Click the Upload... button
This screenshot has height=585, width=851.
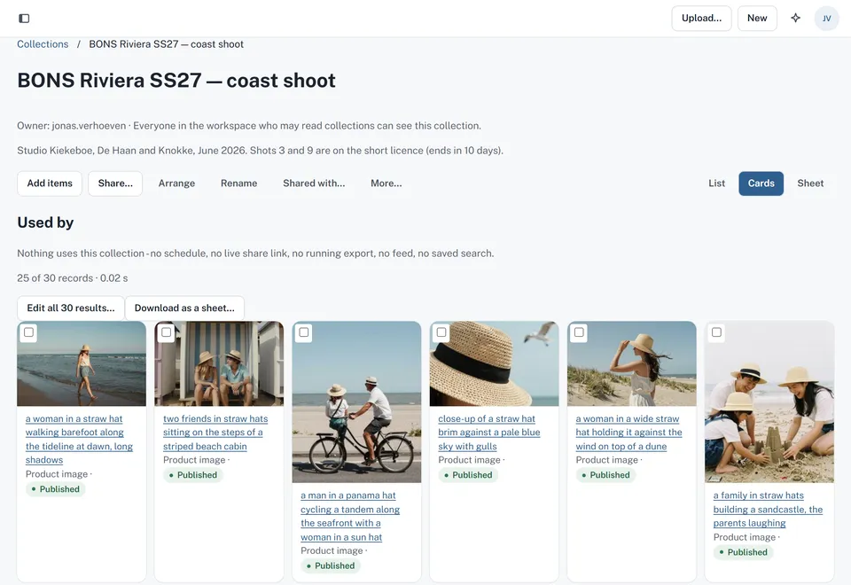click(701, 19)
